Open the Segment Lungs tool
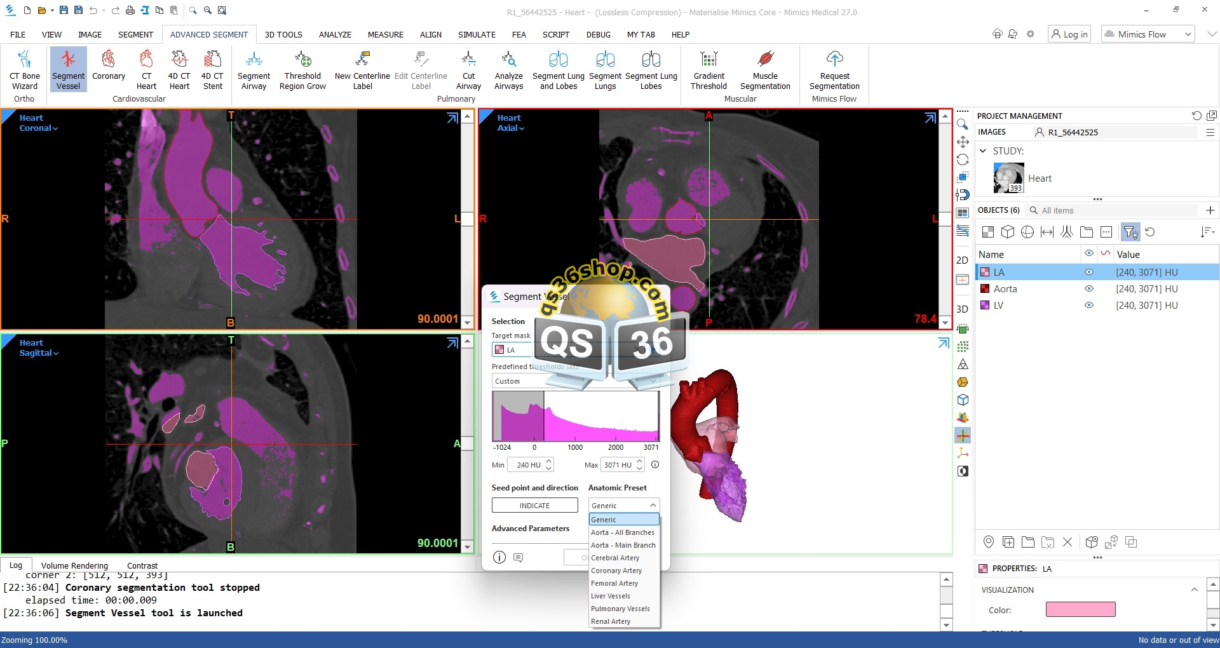 pyautogui.click(x=605, y=70)
